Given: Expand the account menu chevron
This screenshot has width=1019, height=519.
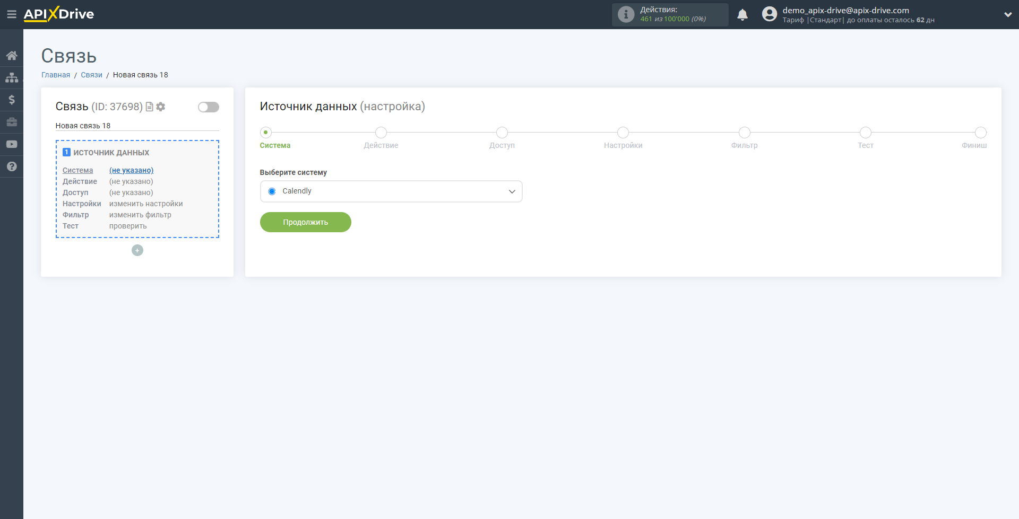Looking at the screenshot, I should [x=1008, y=15].
